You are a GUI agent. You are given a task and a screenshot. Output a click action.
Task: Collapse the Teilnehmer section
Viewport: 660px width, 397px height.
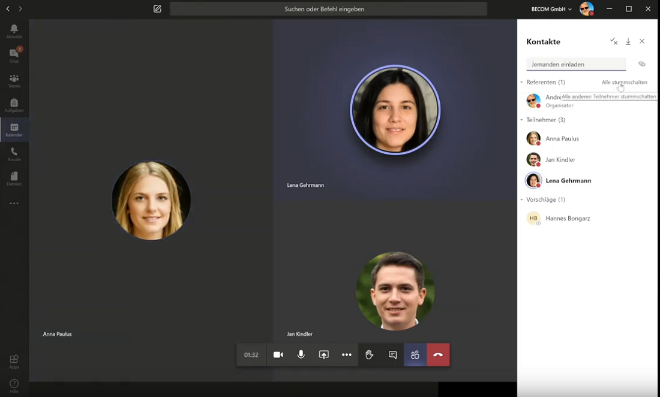[x=522, y=120]
